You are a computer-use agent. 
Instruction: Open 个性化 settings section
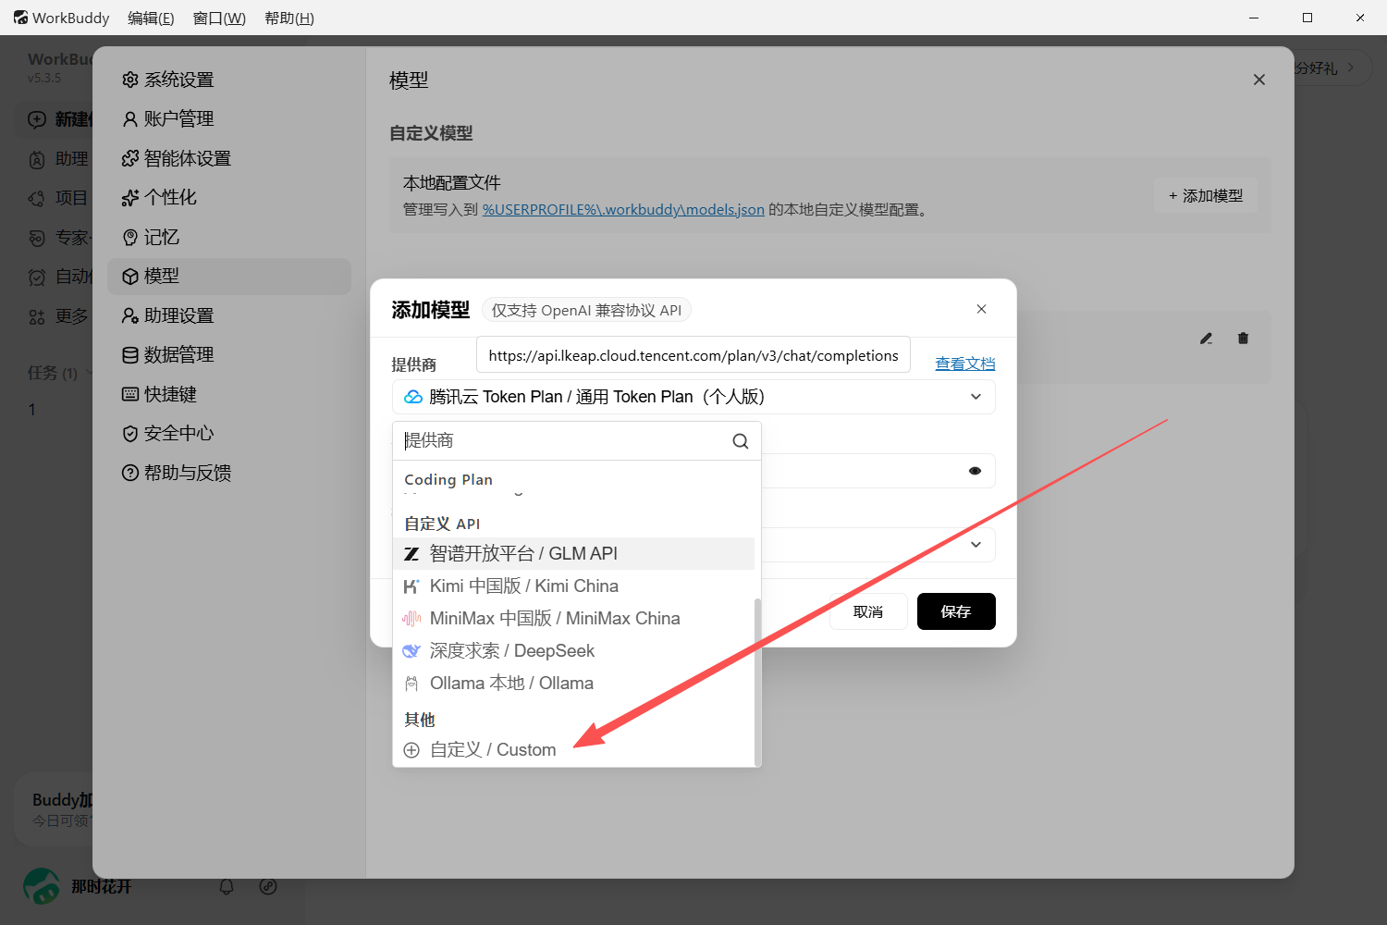[x=229, y=197]
